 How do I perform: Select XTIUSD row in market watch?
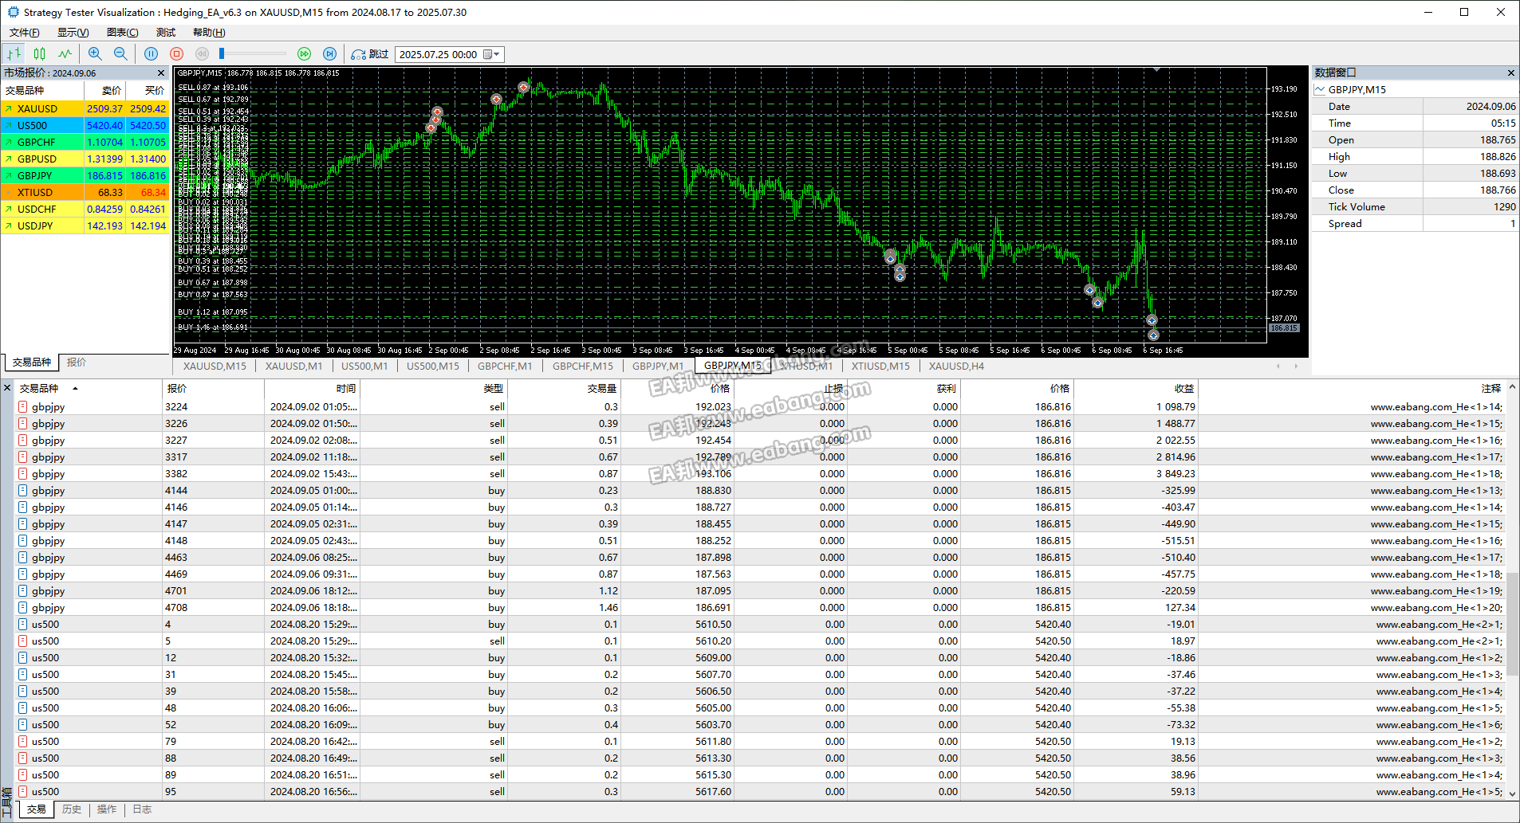pyautogui.click(x=85, y=192)
